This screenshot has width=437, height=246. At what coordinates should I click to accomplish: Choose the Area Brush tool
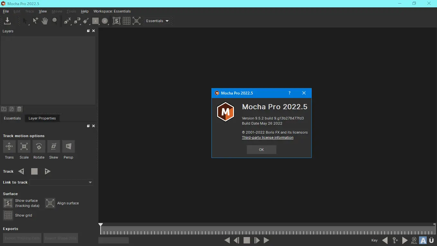pos(86,21)
